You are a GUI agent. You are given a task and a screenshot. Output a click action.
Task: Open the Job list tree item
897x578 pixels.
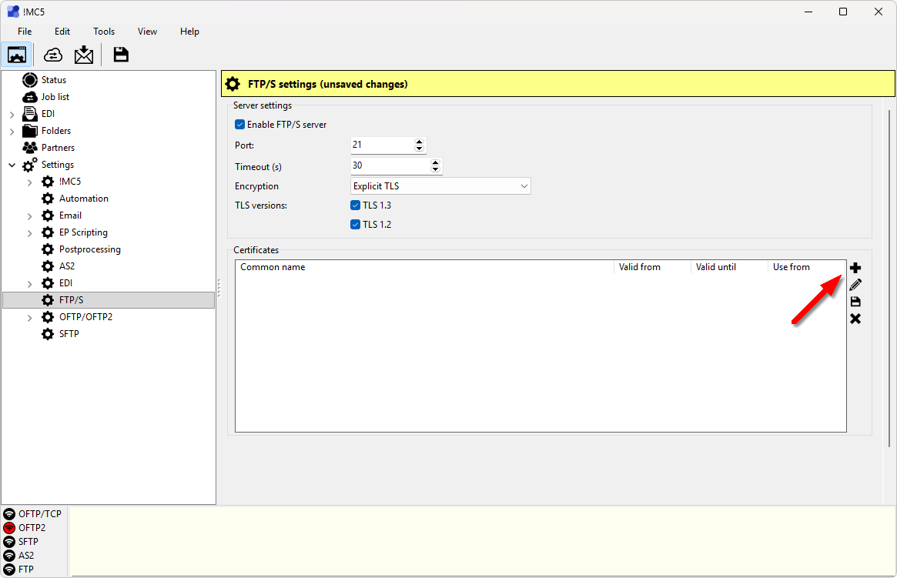[x=55, y=97]
